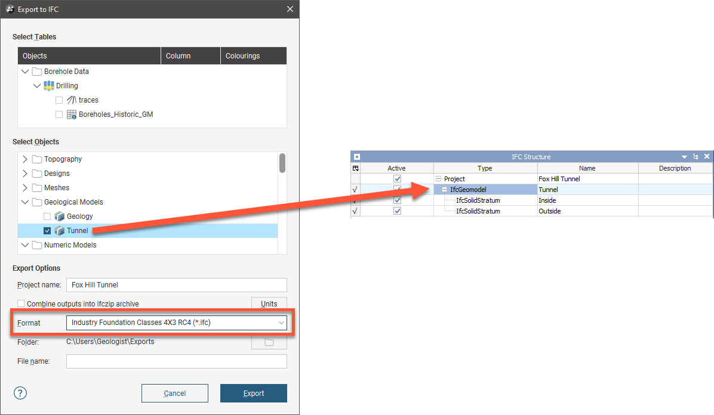Click the IFC Structure panel pin icon
The image size is (714, 415).
click(x=695, y=157)
